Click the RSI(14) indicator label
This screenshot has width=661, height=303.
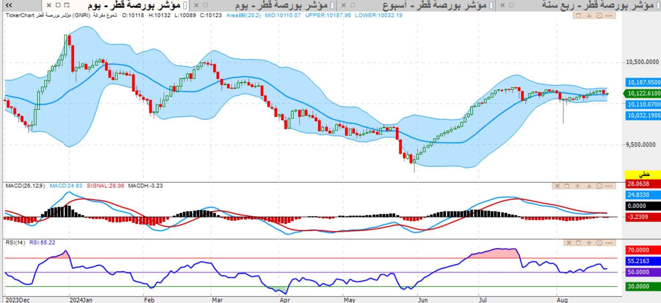pyautogui.click(x=15, y=243)
